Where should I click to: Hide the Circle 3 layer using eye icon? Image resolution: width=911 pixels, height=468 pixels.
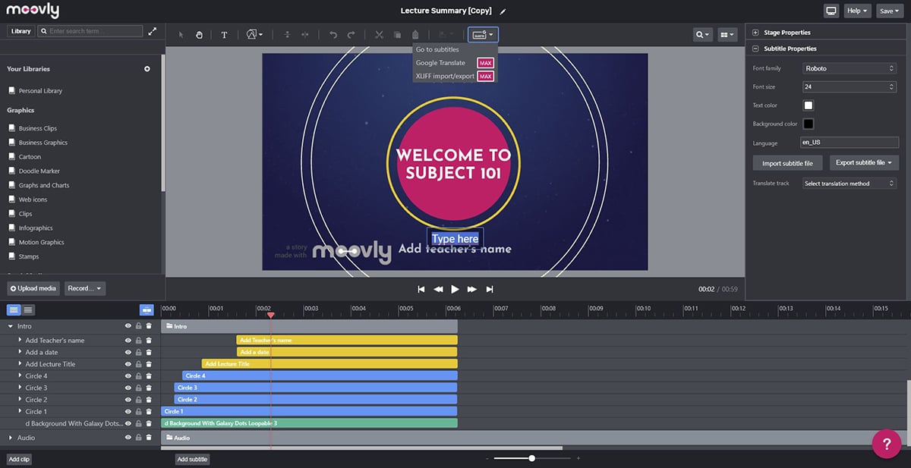click(x=128, y=388)
